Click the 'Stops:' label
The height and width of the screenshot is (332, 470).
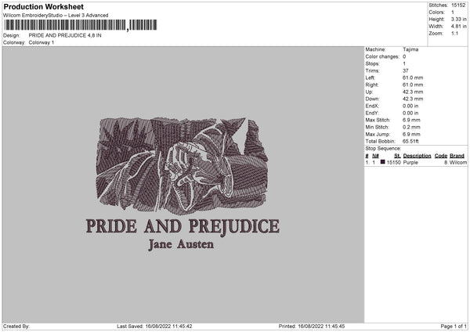coord(372,64)
